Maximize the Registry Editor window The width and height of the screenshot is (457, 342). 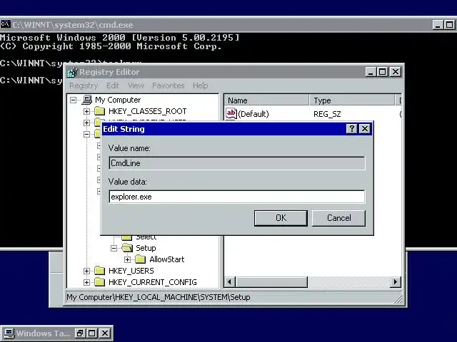[x=382, y=72]
